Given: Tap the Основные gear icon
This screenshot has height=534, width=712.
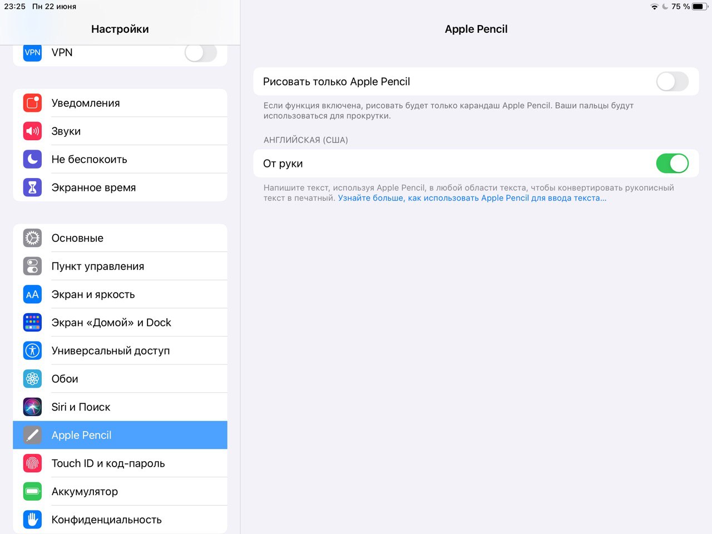Looking at the screenshot, I should pyautogui.click(x=32, y=238).
